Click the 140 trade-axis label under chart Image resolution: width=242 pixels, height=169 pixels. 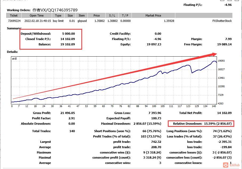[214, 106]
